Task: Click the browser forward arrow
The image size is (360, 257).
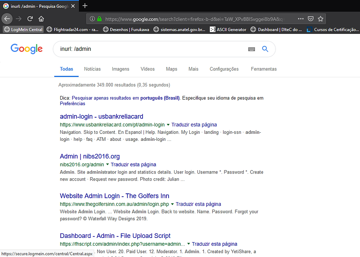Action: click(19, 19)
